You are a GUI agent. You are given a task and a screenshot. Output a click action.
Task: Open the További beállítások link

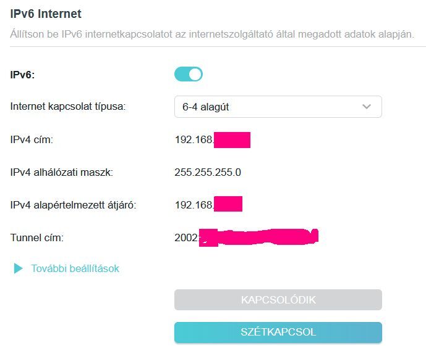(x=75, y=269)
